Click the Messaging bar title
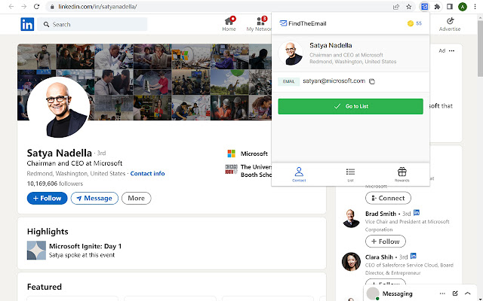This screenshot has height=301, width=483. [397, 293]
